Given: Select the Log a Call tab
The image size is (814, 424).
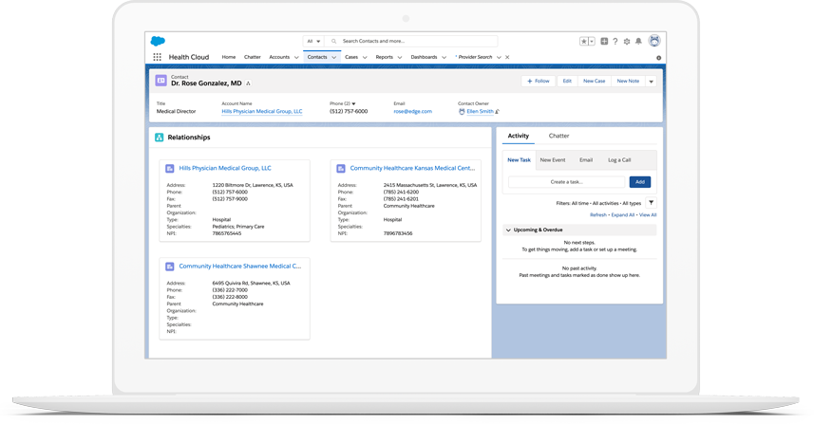Looking at the screenshot, I should [x=619, y=160].
